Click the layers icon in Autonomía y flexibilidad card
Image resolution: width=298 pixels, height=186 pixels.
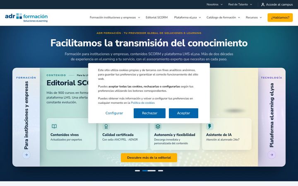(158, 126)
